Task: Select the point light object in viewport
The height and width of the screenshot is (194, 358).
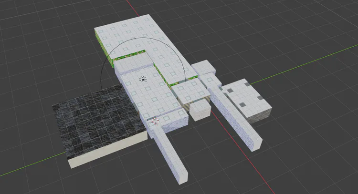Action: tap(143, 79)
